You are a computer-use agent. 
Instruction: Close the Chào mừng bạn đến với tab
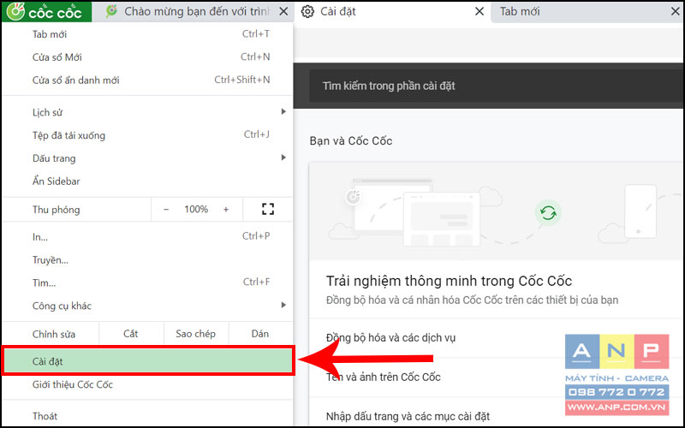pyautogui.click(x=283, y=11)
